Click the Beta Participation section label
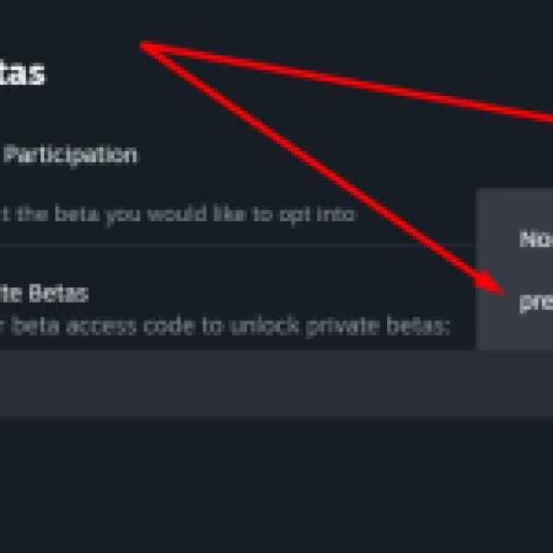Viewport: 553px width, 553px height. click(x=69, y=156)
